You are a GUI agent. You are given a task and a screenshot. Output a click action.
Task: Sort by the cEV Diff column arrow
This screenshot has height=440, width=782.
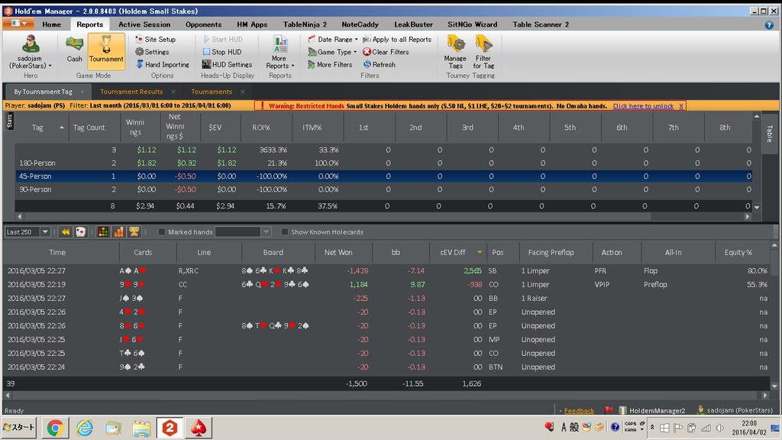480,252
